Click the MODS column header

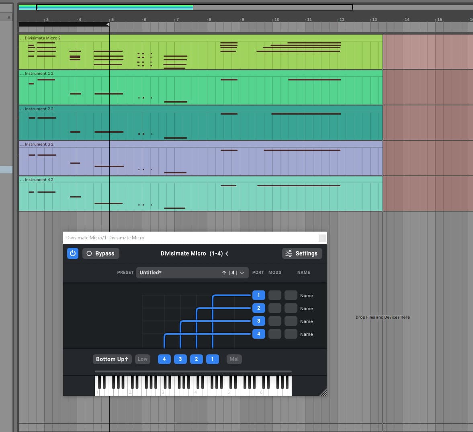[x=275, y=272]
